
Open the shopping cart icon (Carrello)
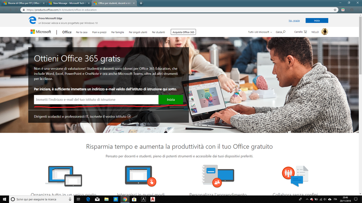pos(305,32)
